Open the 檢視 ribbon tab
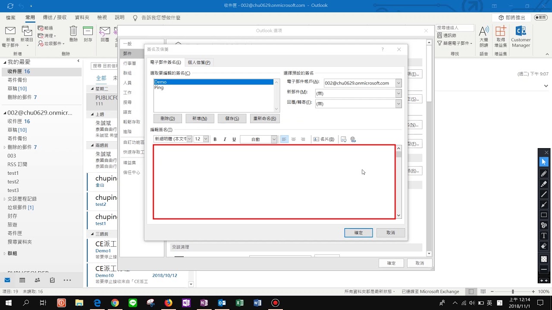552x310 pixels. 102,18
